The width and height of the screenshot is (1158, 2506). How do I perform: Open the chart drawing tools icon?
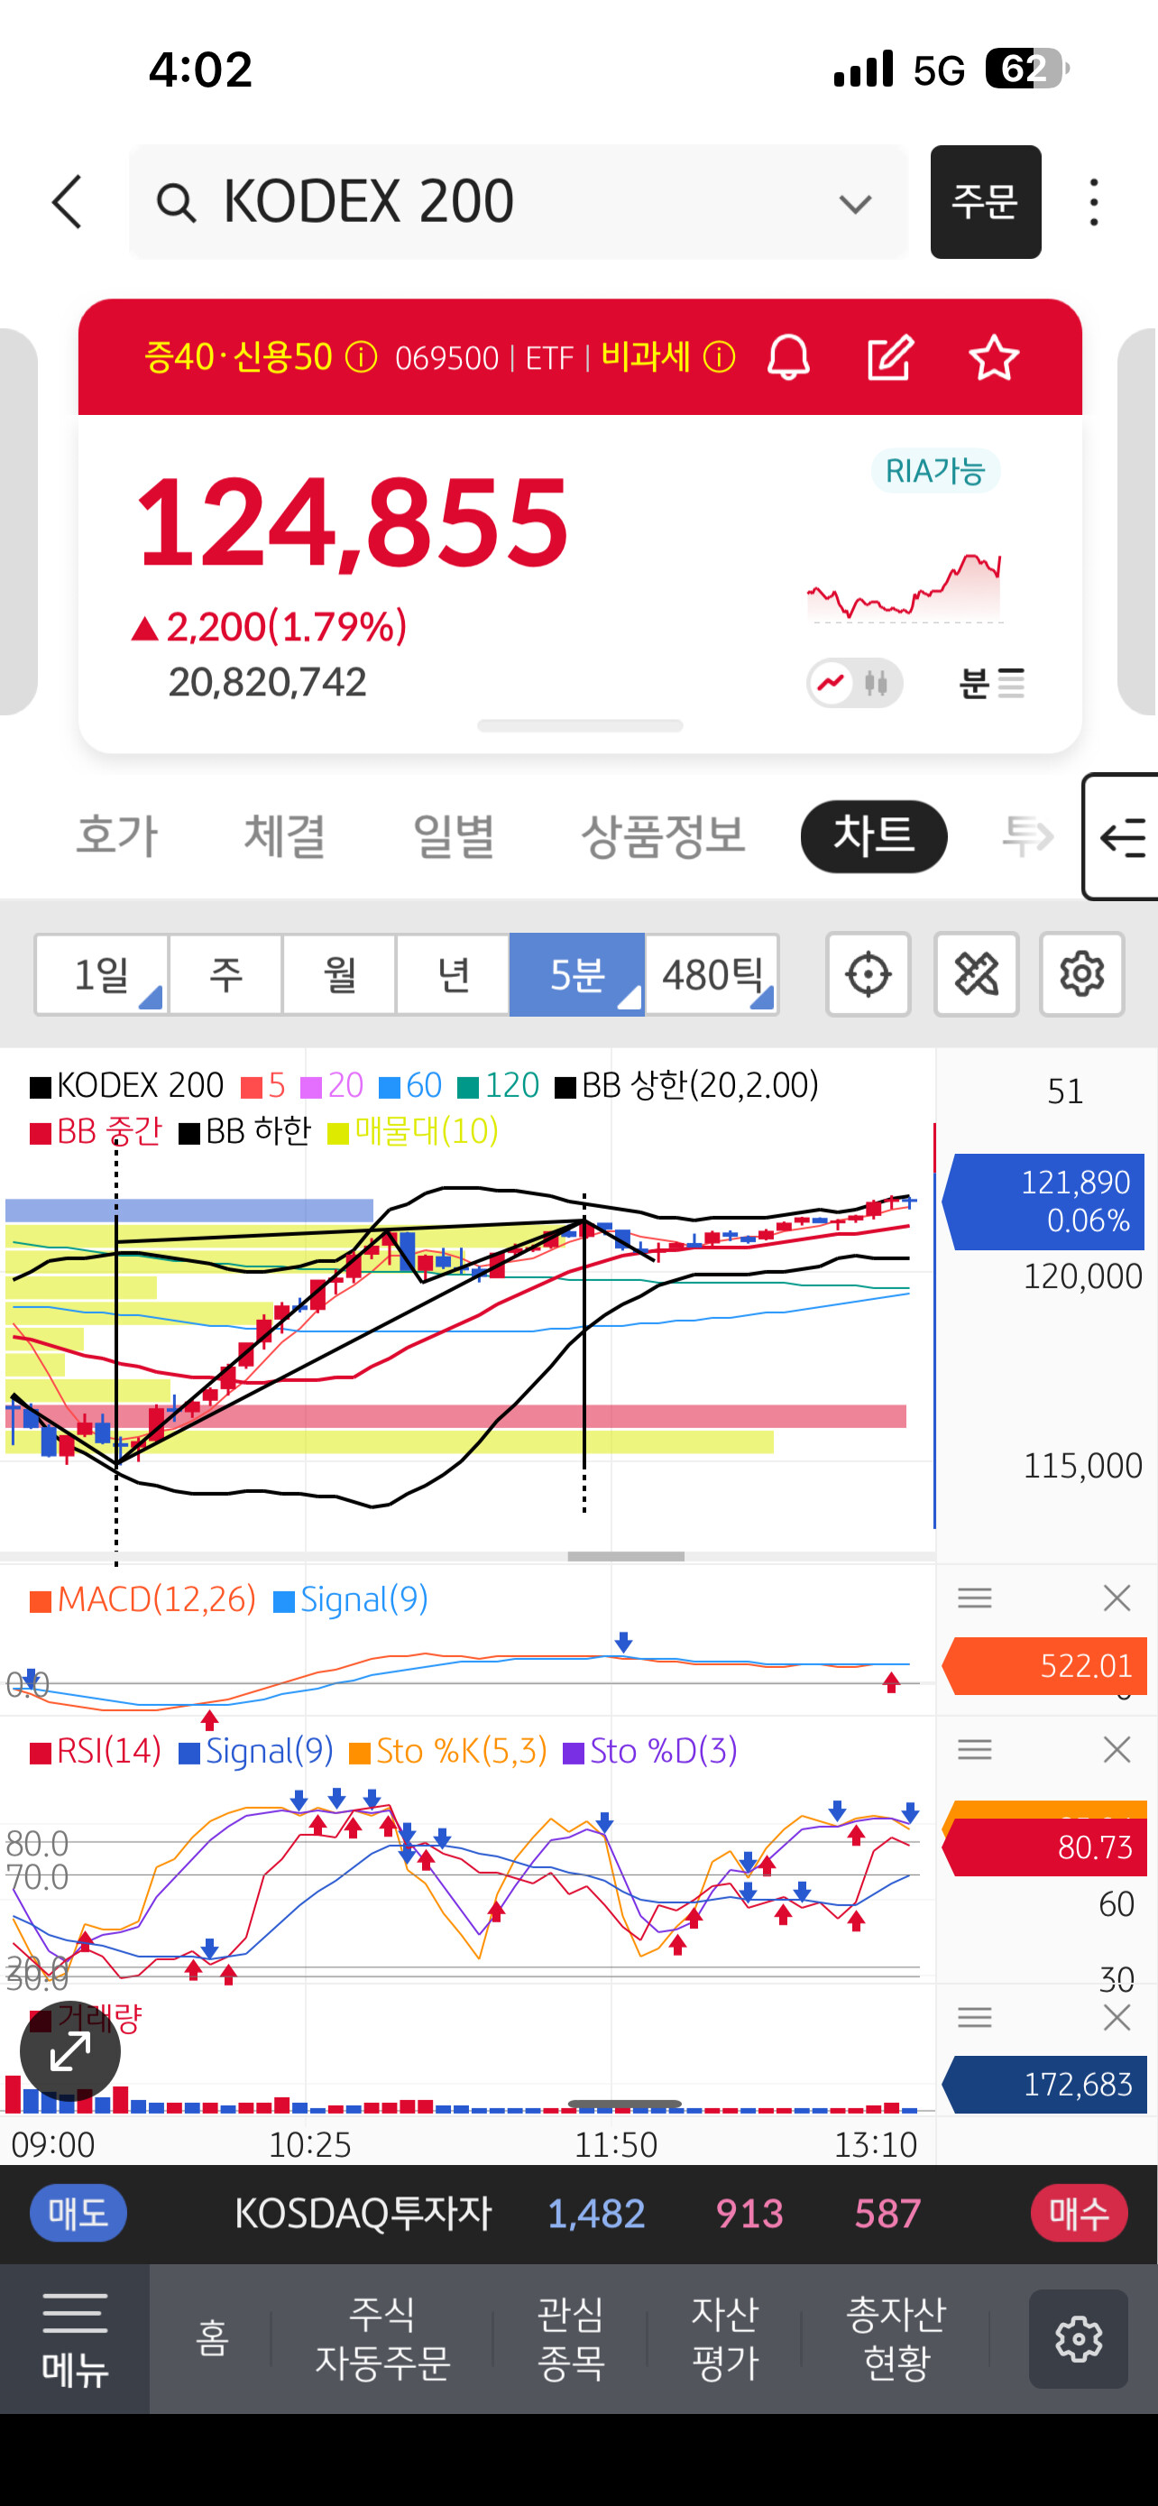(976, 973)
